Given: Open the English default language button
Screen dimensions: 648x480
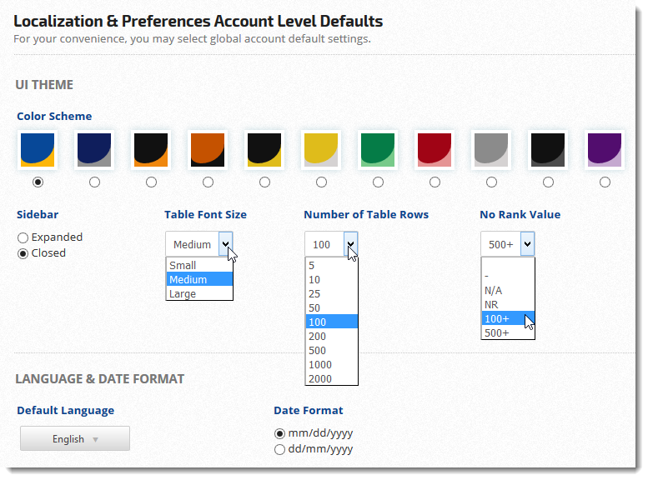Looking at the screenshot, I should pyautogui.click(x=75, y=439).
